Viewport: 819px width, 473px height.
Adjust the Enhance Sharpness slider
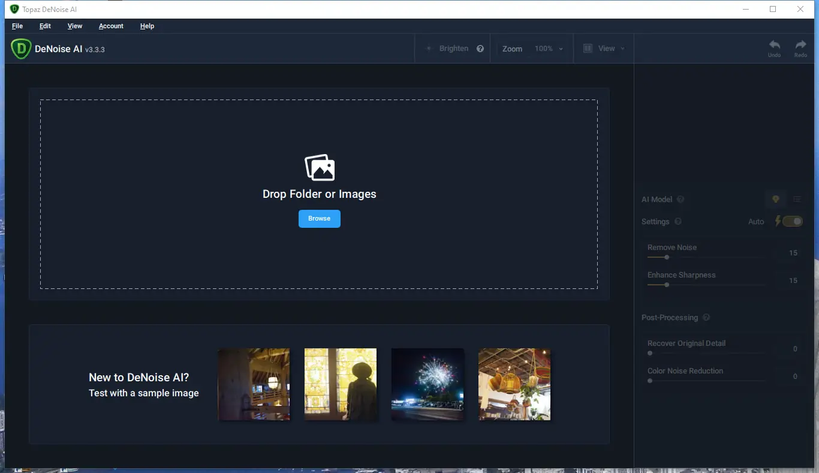706,285
